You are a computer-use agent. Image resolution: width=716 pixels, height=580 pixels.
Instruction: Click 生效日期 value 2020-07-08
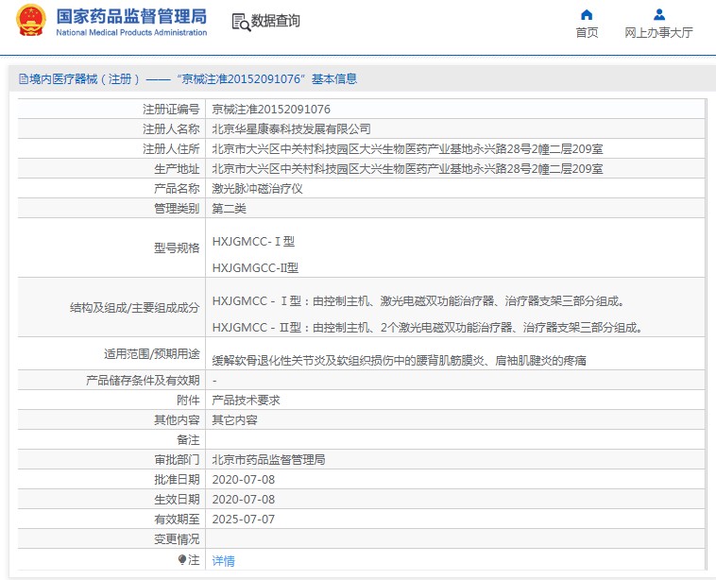244,500
